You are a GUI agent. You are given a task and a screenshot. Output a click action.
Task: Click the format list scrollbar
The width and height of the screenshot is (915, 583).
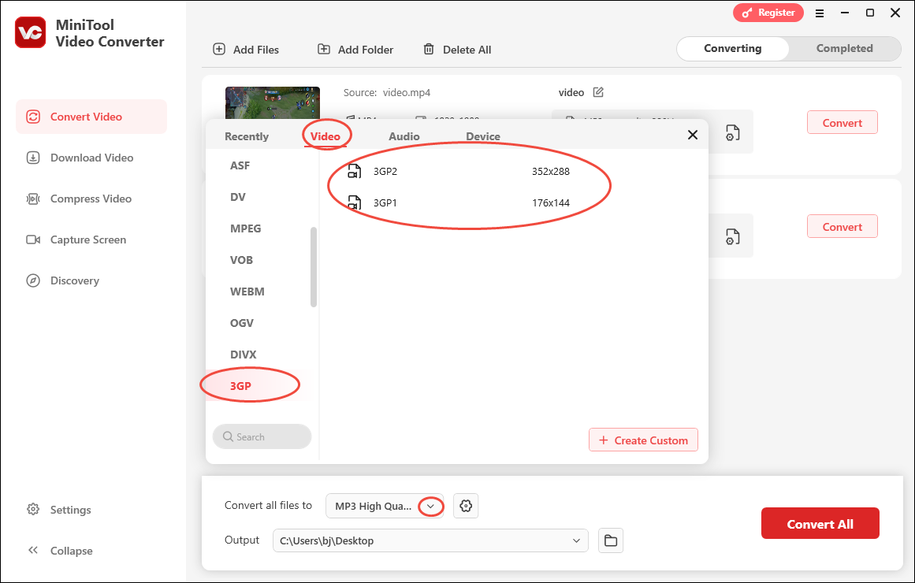[314, 267]
